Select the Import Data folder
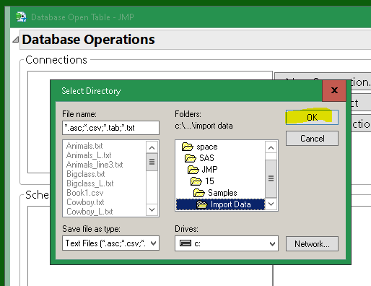371x286 pixels. (x=220, y=204)
